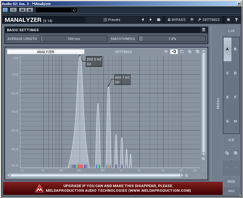The height and width of the screenshot is (198, 243).
Task: Expand the Meters side panel
Action: click(218, 103)
